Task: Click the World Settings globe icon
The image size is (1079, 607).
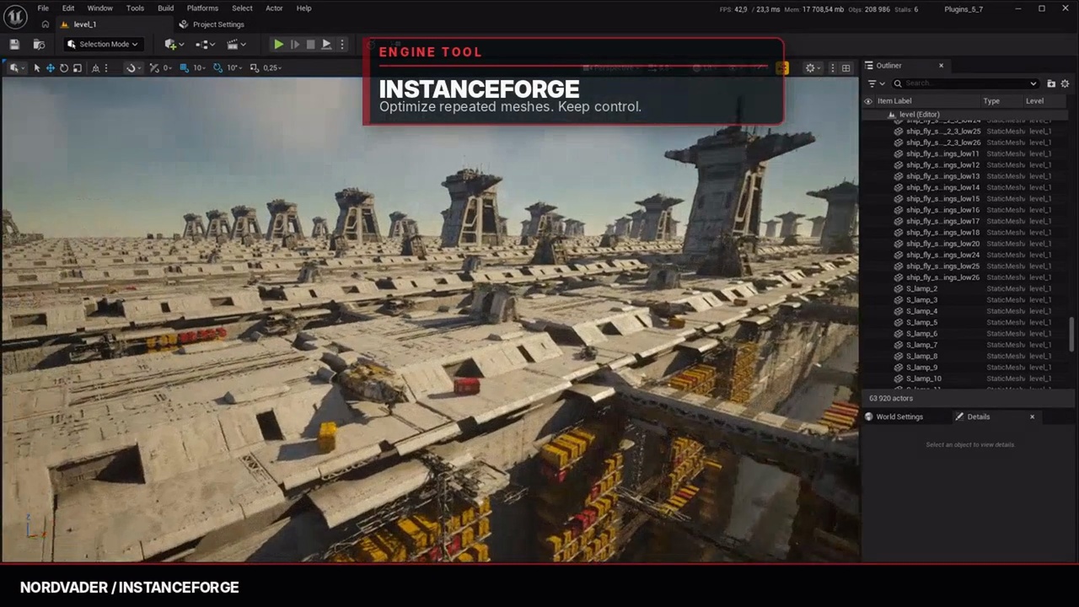Action: 869,416
